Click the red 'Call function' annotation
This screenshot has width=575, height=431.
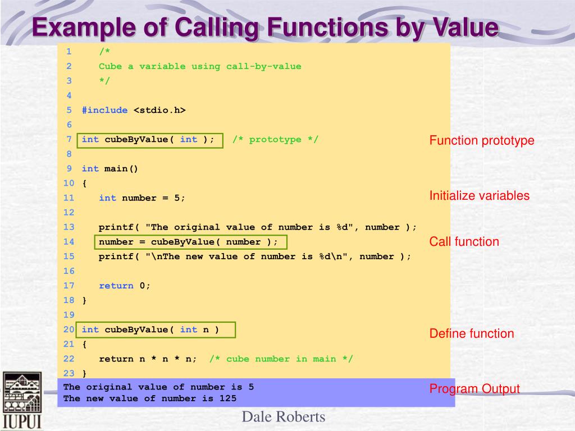[464, 241]
